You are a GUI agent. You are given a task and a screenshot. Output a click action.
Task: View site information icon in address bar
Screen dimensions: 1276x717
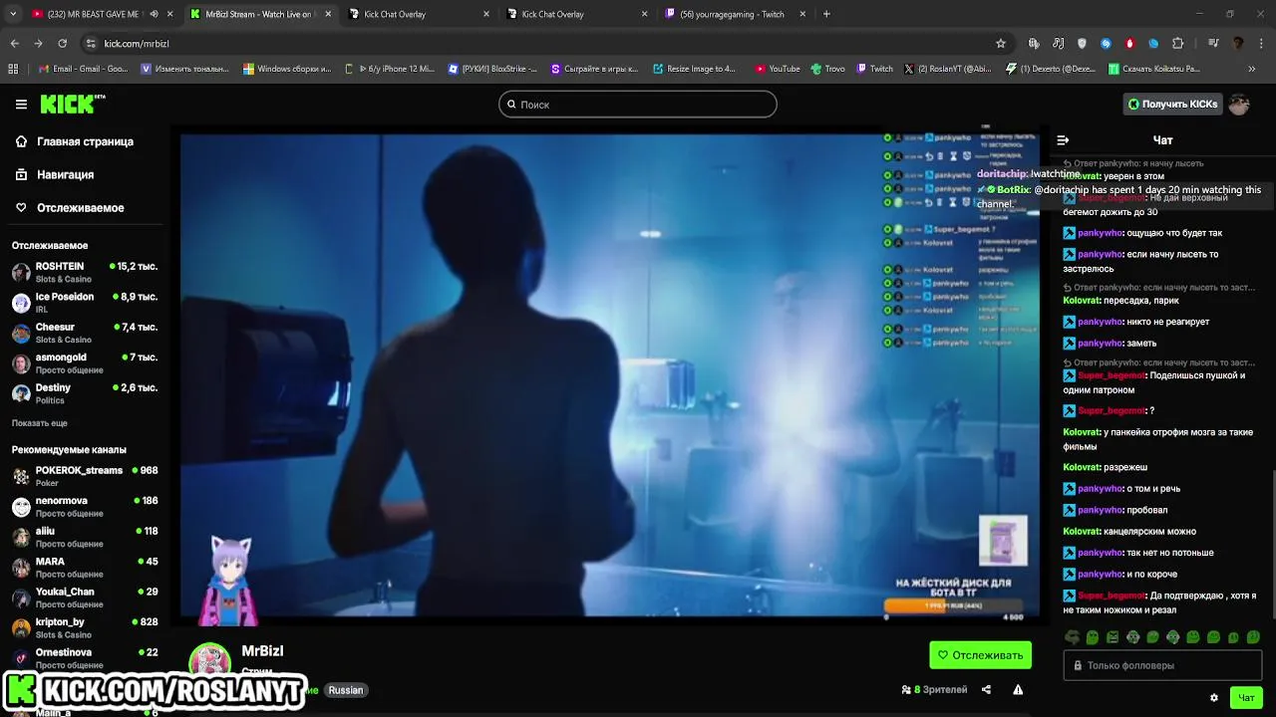pyautogui.click(x=91, y=44)
